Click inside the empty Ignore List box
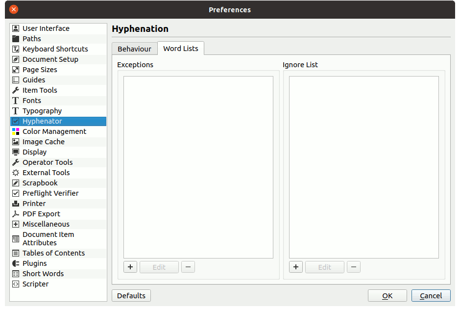Image resolution: width=460 pixels, height=311 pixels. pyautogui.click(x=363, y=167)
